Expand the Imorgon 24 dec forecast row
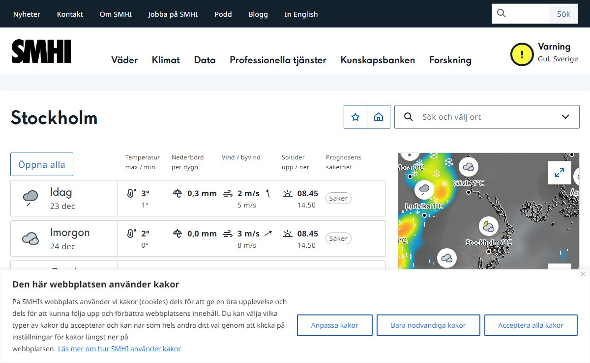This screenshot has width=590, height=363. [198, 238]
